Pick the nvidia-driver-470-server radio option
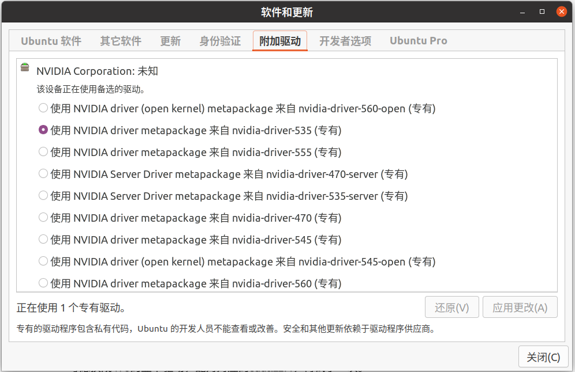The width and height of the screenshot is (575, 372). click(x=43, y=174)
